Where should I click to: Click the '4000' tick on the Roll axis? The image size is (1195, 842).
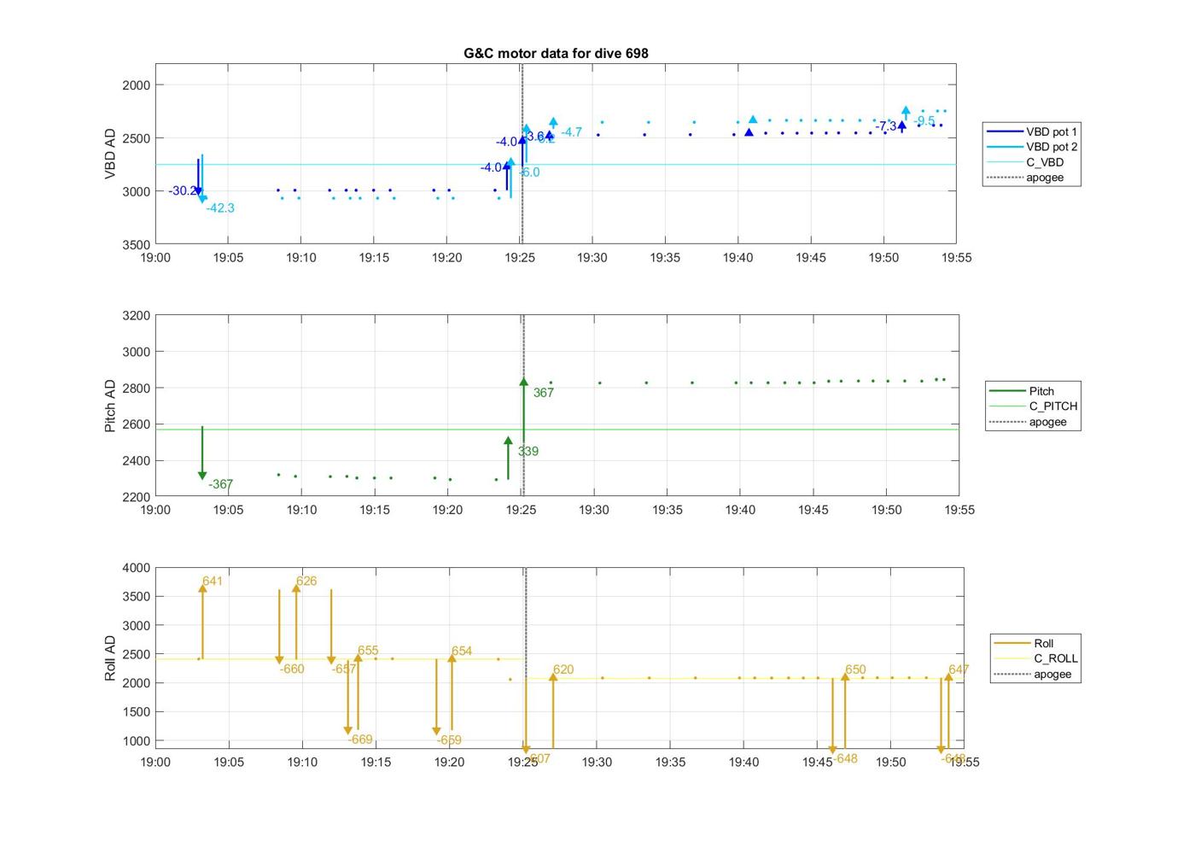(137, 567)
